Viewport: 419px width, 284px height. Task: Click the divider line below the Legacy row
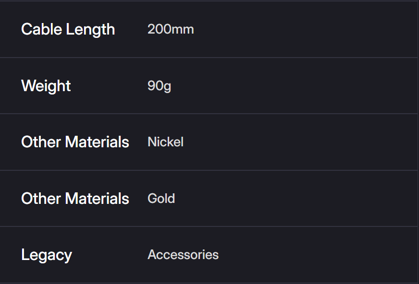[x=209, y=283]
